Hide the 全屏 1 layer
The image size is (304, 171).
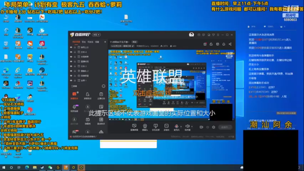(71, 81)
